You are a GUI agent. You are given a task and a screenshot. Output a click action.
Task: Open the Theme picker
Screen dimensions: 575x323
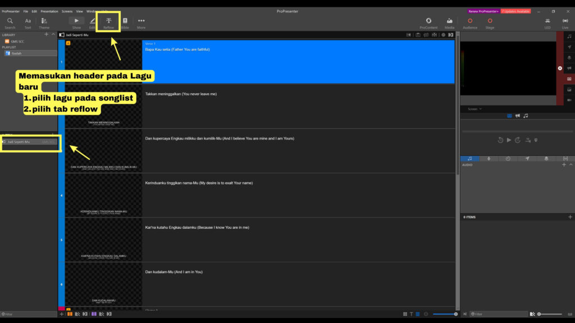pyautogui.click(x=44, y=23)
